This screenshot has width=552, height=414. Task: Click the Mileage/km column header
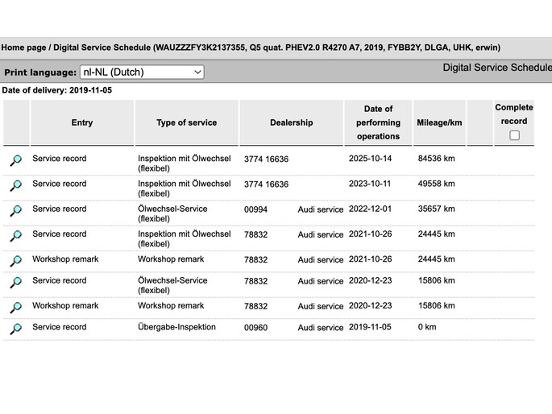439,122
